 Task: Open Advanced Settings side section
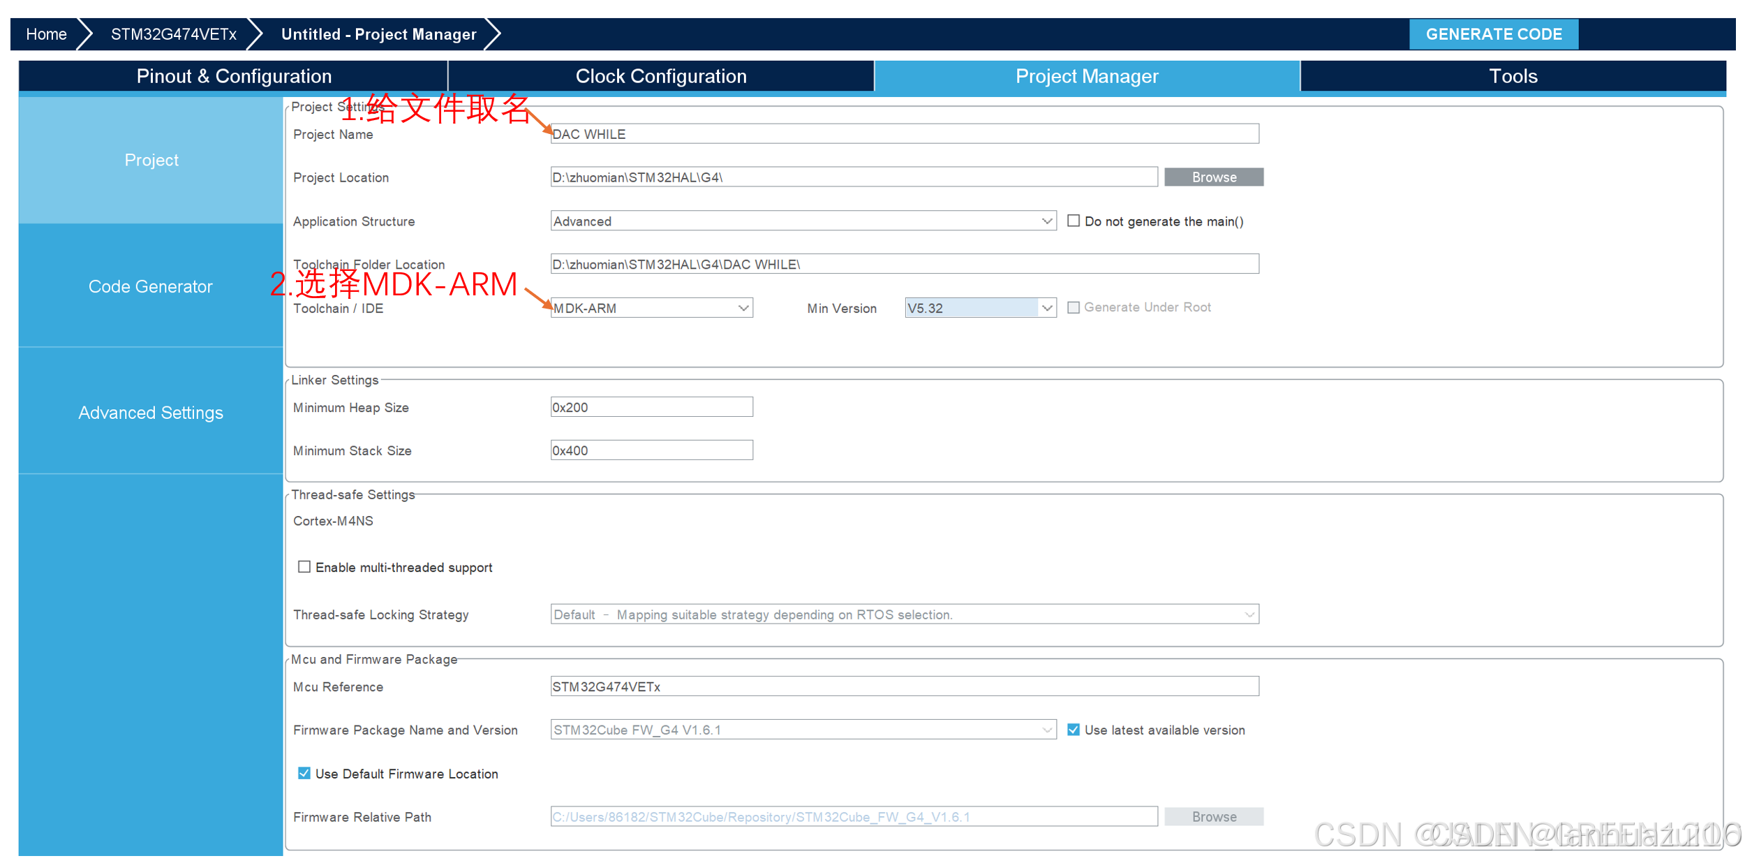(x=150, y=413)
